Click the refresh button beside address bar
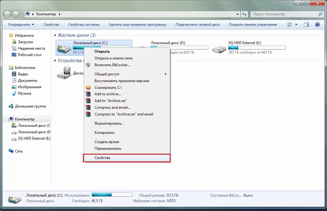The height and width of the screenshot is (211, 327). (x=244, y=14)
